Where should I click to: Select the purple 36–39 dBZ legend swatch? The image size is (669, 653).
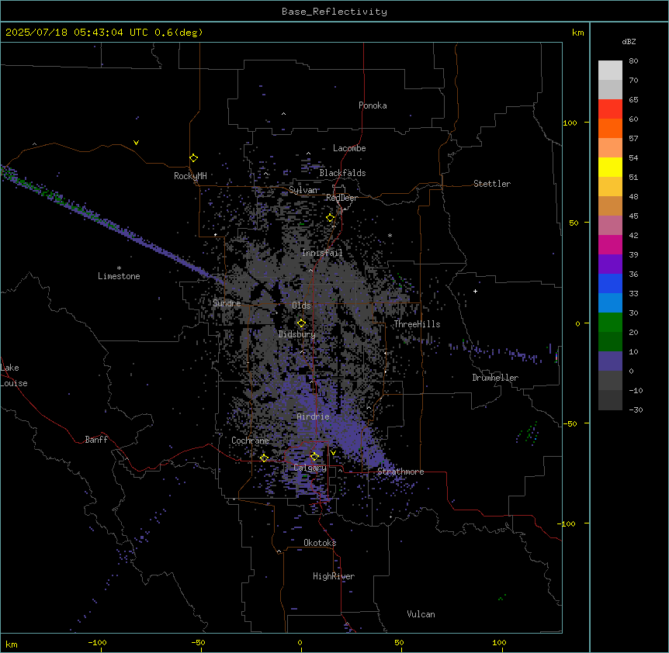point(610,264)
